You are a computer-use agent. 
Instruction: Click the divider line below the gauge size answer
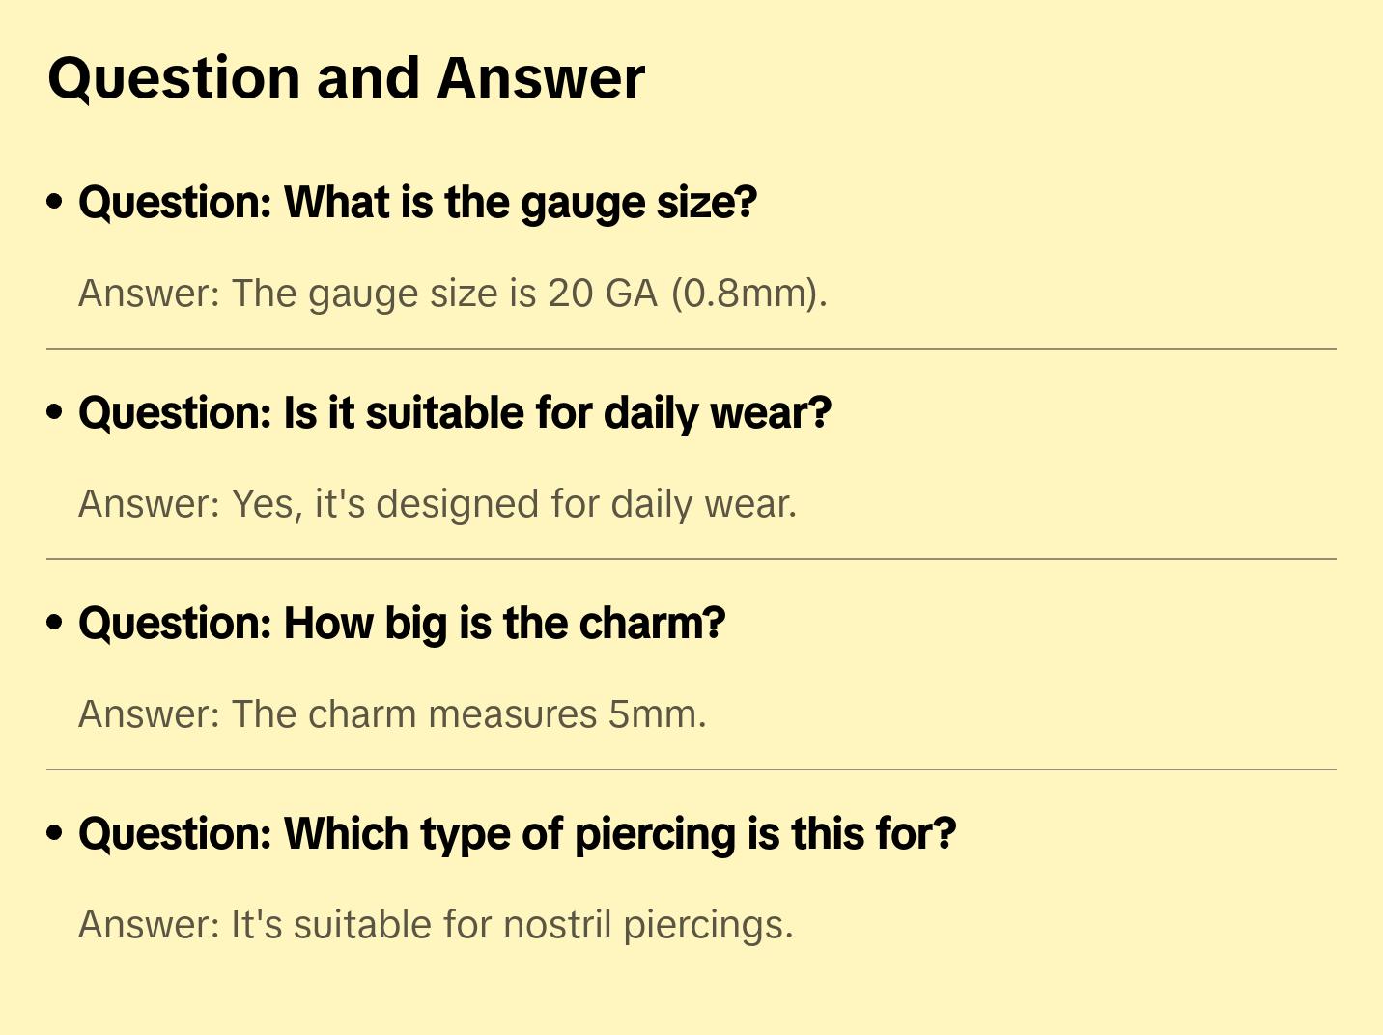[691, 349]
